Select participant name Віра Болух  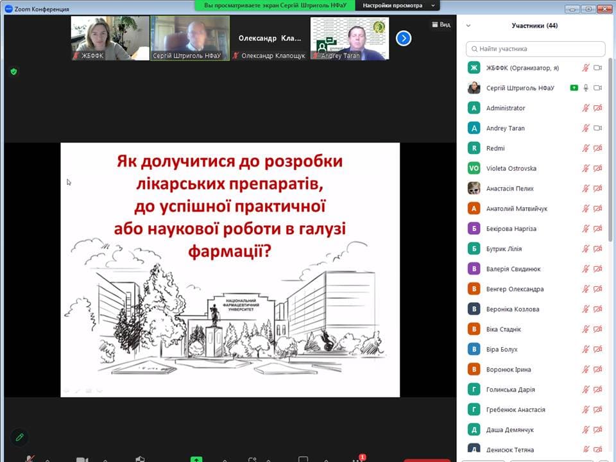pyautogui.click(x=502, y=349)
